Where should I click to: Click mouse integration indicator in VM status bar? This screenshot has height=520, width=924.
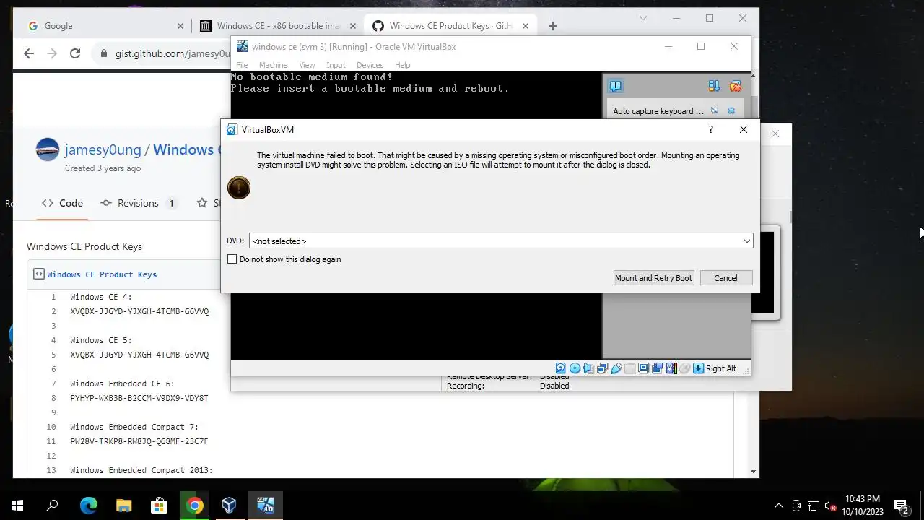pyautogui.click(x=684, y=368)
